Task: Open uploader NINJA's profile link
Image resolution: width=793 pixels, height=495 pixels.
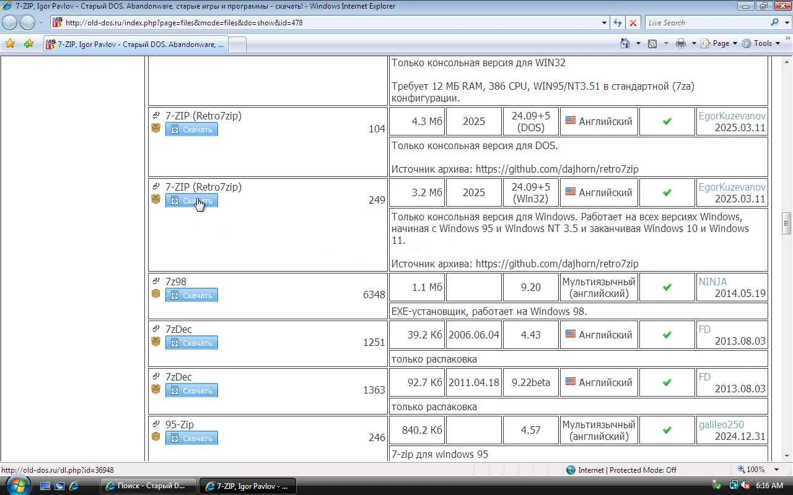Action: [712, 282]
